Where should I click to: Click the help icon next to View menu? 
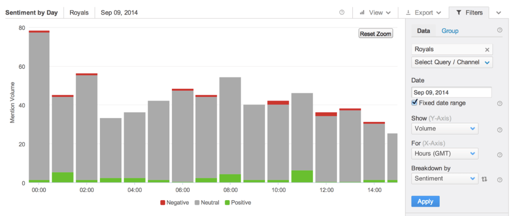(x=342, y=13)
